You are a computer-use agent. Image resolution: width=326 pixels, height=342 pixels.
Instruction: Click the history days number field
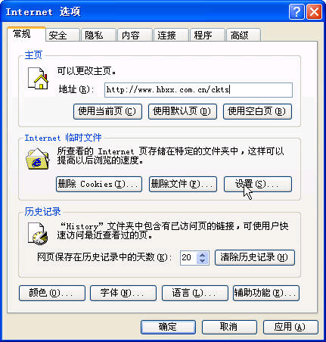[189, 257]
